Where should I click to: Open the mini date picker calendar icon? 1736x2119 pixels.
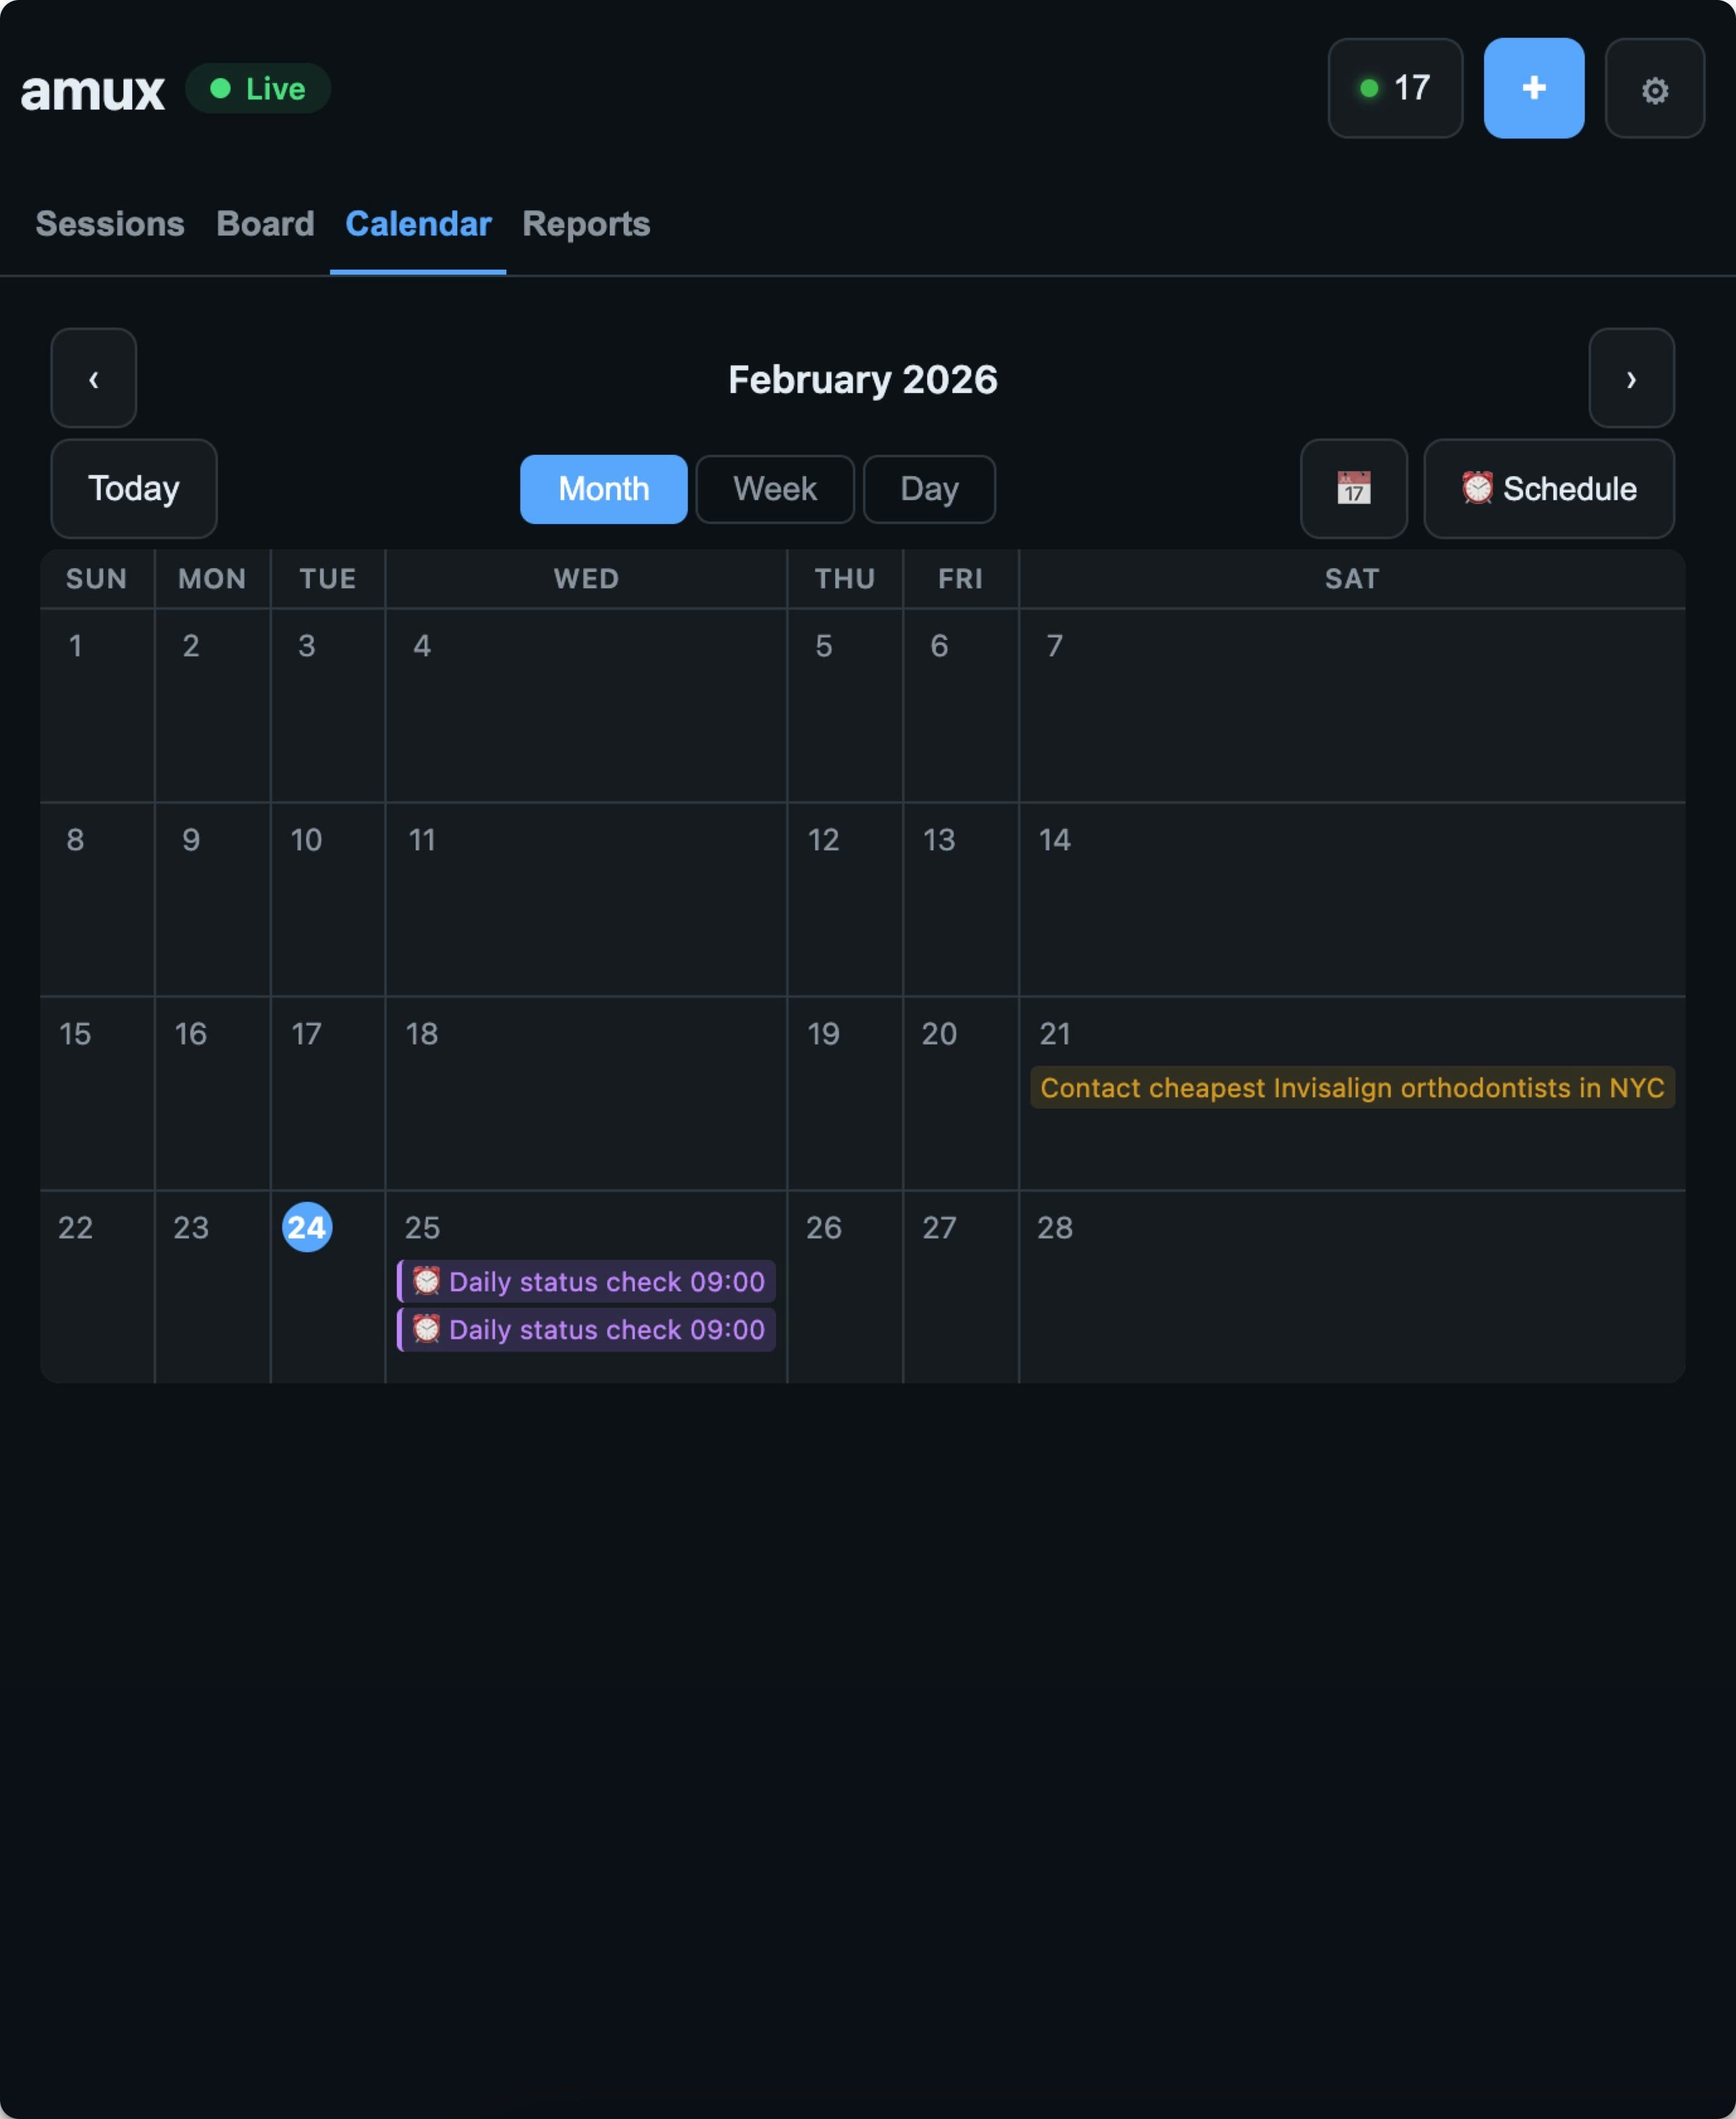1353,489
